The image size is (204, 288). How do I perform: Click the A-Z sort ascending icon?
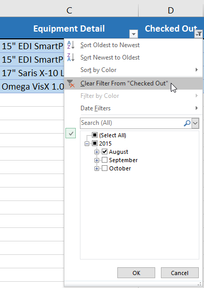[71, 45]
